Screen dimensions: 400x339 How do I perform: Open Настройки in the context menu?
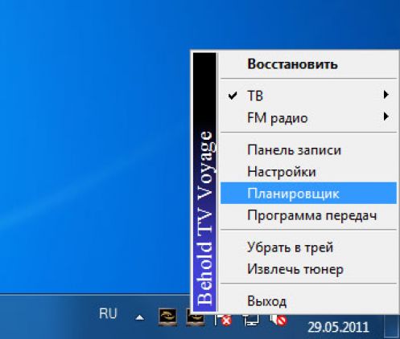click(x=308, y=171)
